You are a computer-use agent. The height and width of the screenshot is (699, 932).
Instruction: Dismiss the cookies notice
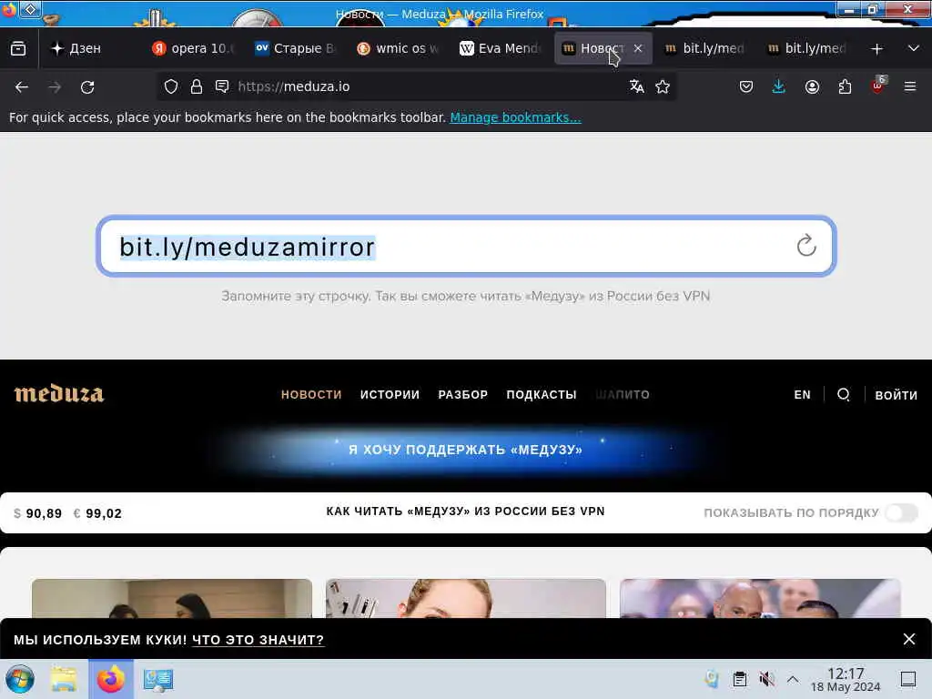[909, 639]
